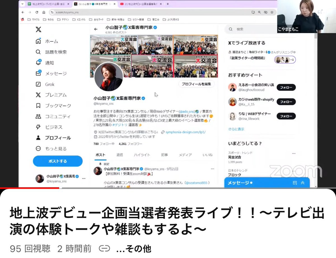Open ブックマーク in the sidebar

(x=53, y=106)
